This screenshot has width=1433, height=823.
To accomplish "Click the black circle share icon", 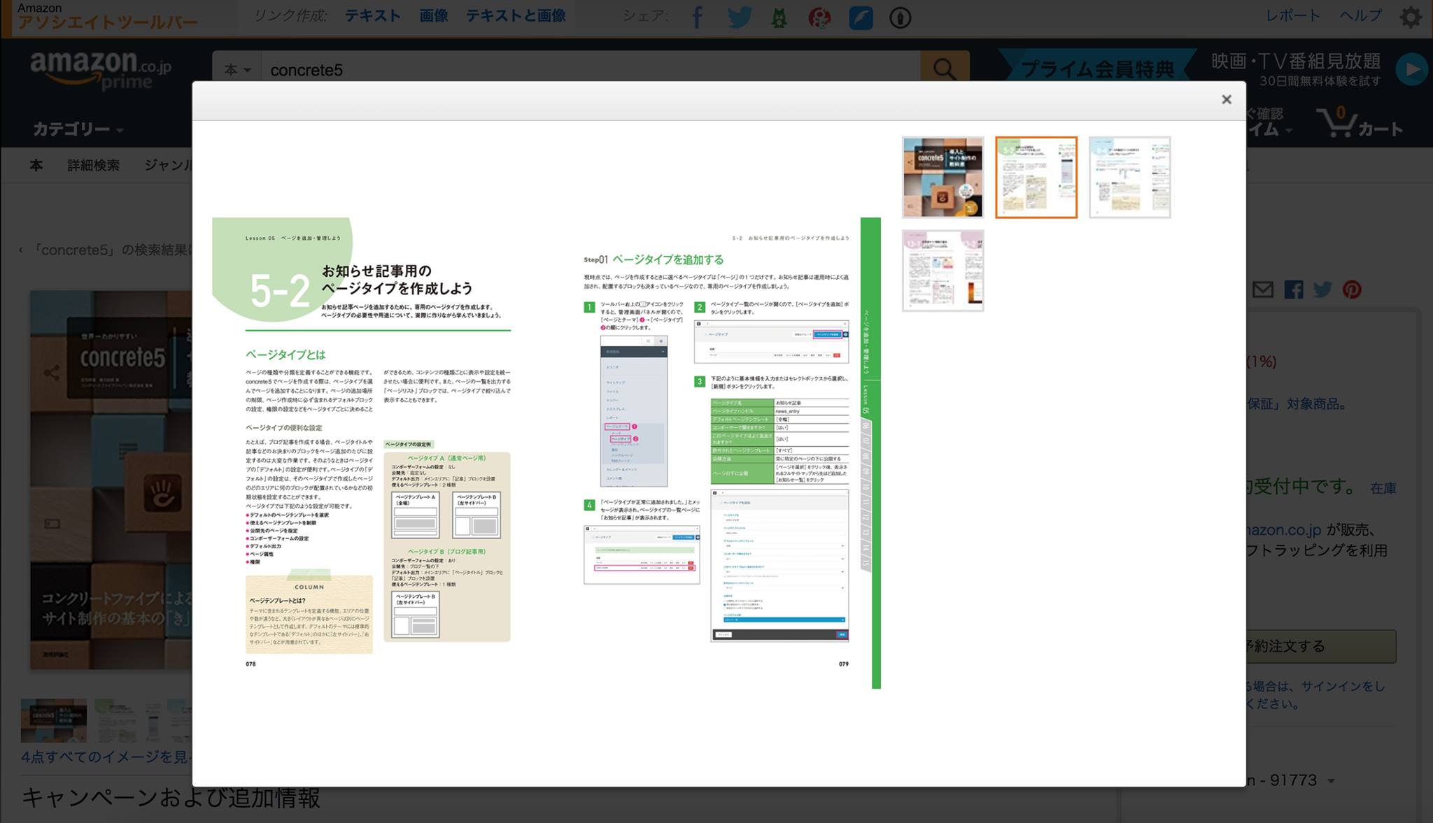I will coord(900,17).
